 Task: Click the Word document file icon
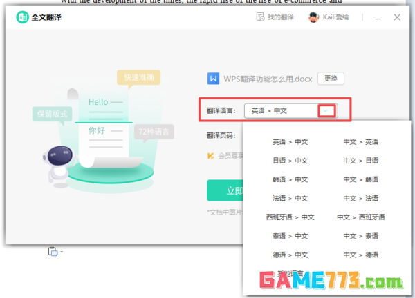[213, 79]
